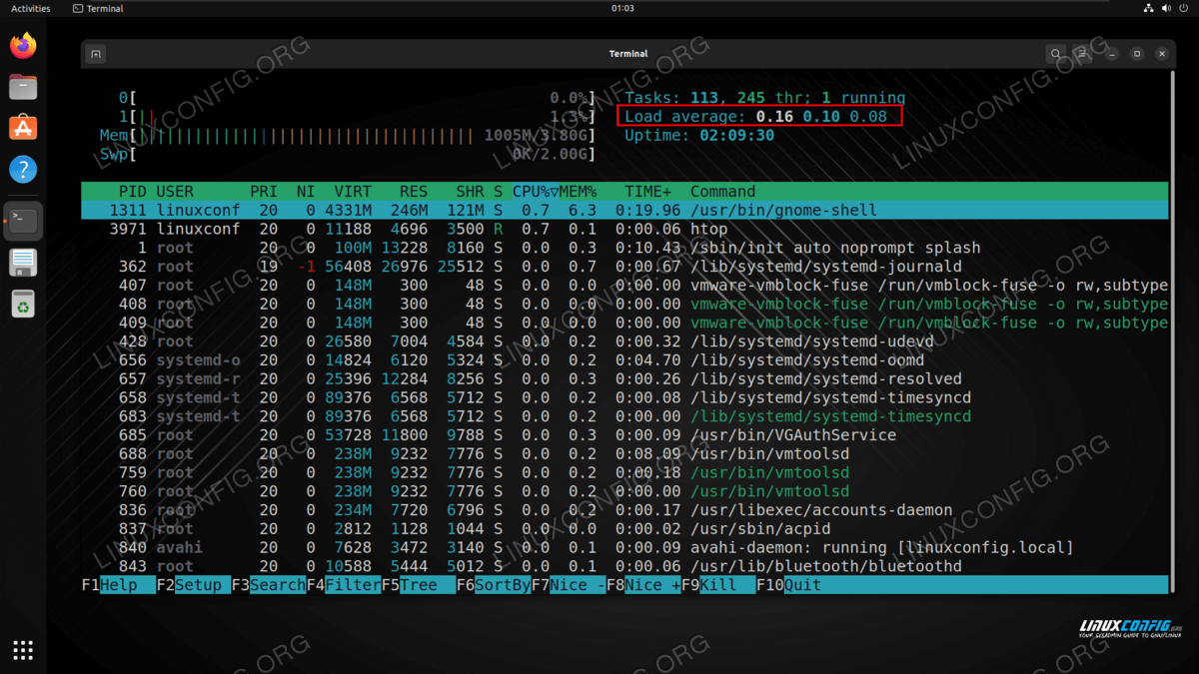Click F1 Help in htop footer
Image resolution: width=1199 pixels, height=674 pixels.
point(119,585)
